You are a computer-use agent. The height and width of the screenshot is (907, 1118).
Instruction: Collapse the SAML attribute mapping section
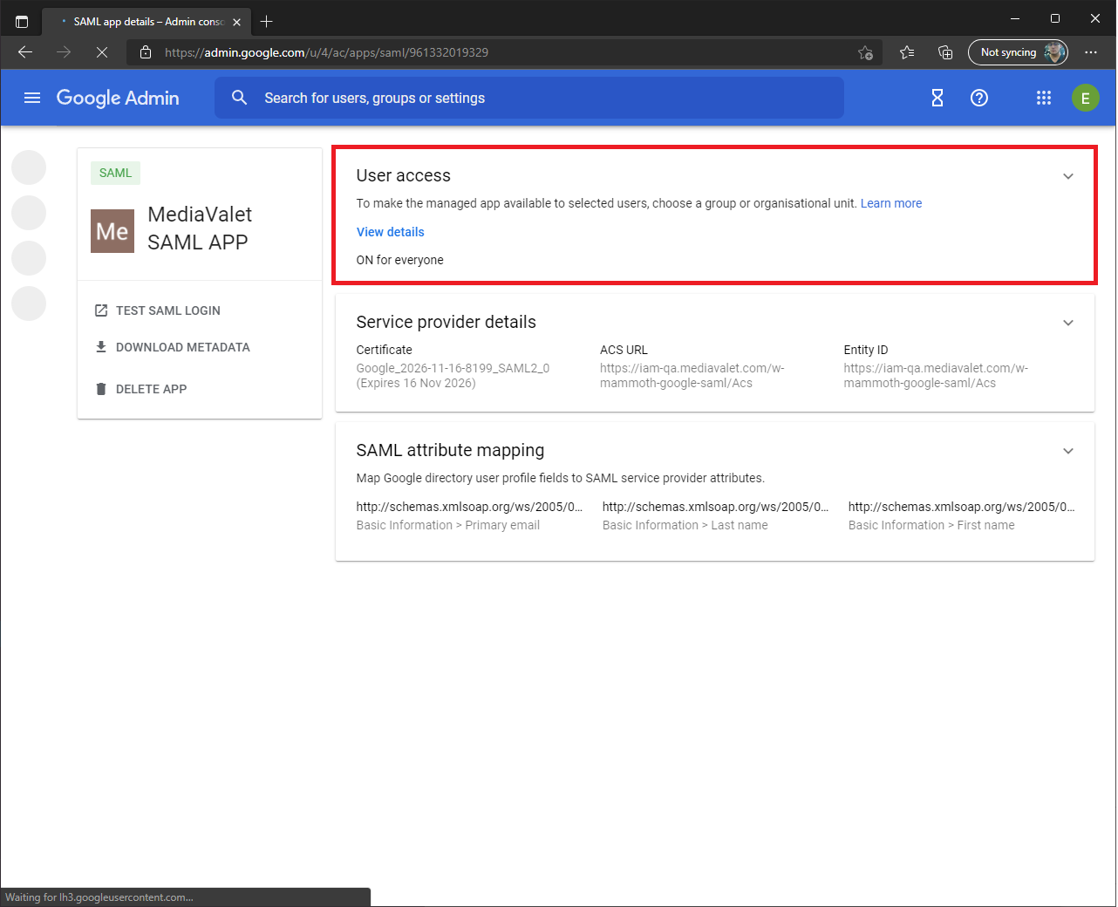(1068, 451)
